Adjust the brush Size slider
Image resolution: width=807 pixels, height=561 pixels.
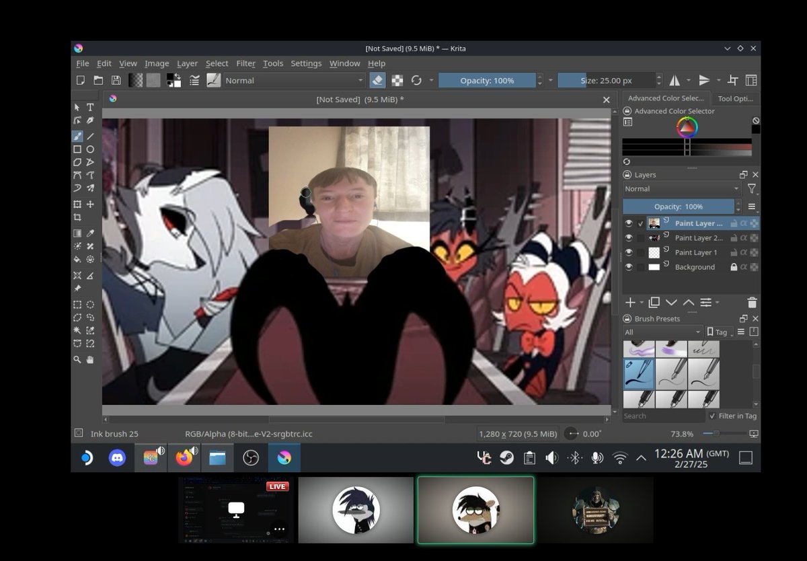click(606, 80)
